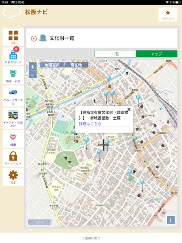The height and width of the screenshot is (243, 182).
Task: Open the TOP grid menu
Action: 13,37
